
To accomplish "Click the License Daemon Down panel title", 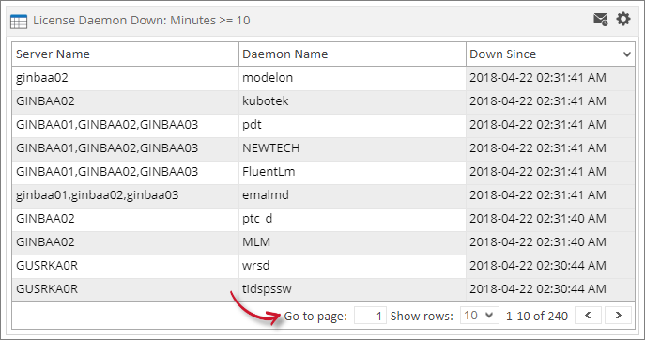I will pyautogui.click(x=142, y=21).
